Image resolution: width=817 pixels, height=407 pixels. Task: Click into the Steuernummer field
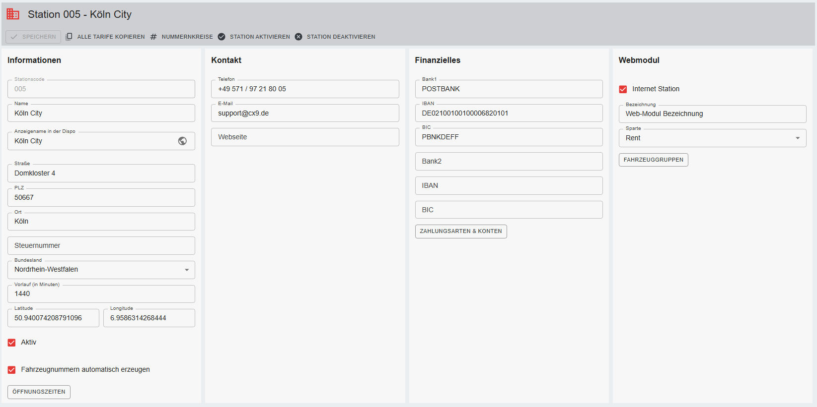(x=101, y=246)
